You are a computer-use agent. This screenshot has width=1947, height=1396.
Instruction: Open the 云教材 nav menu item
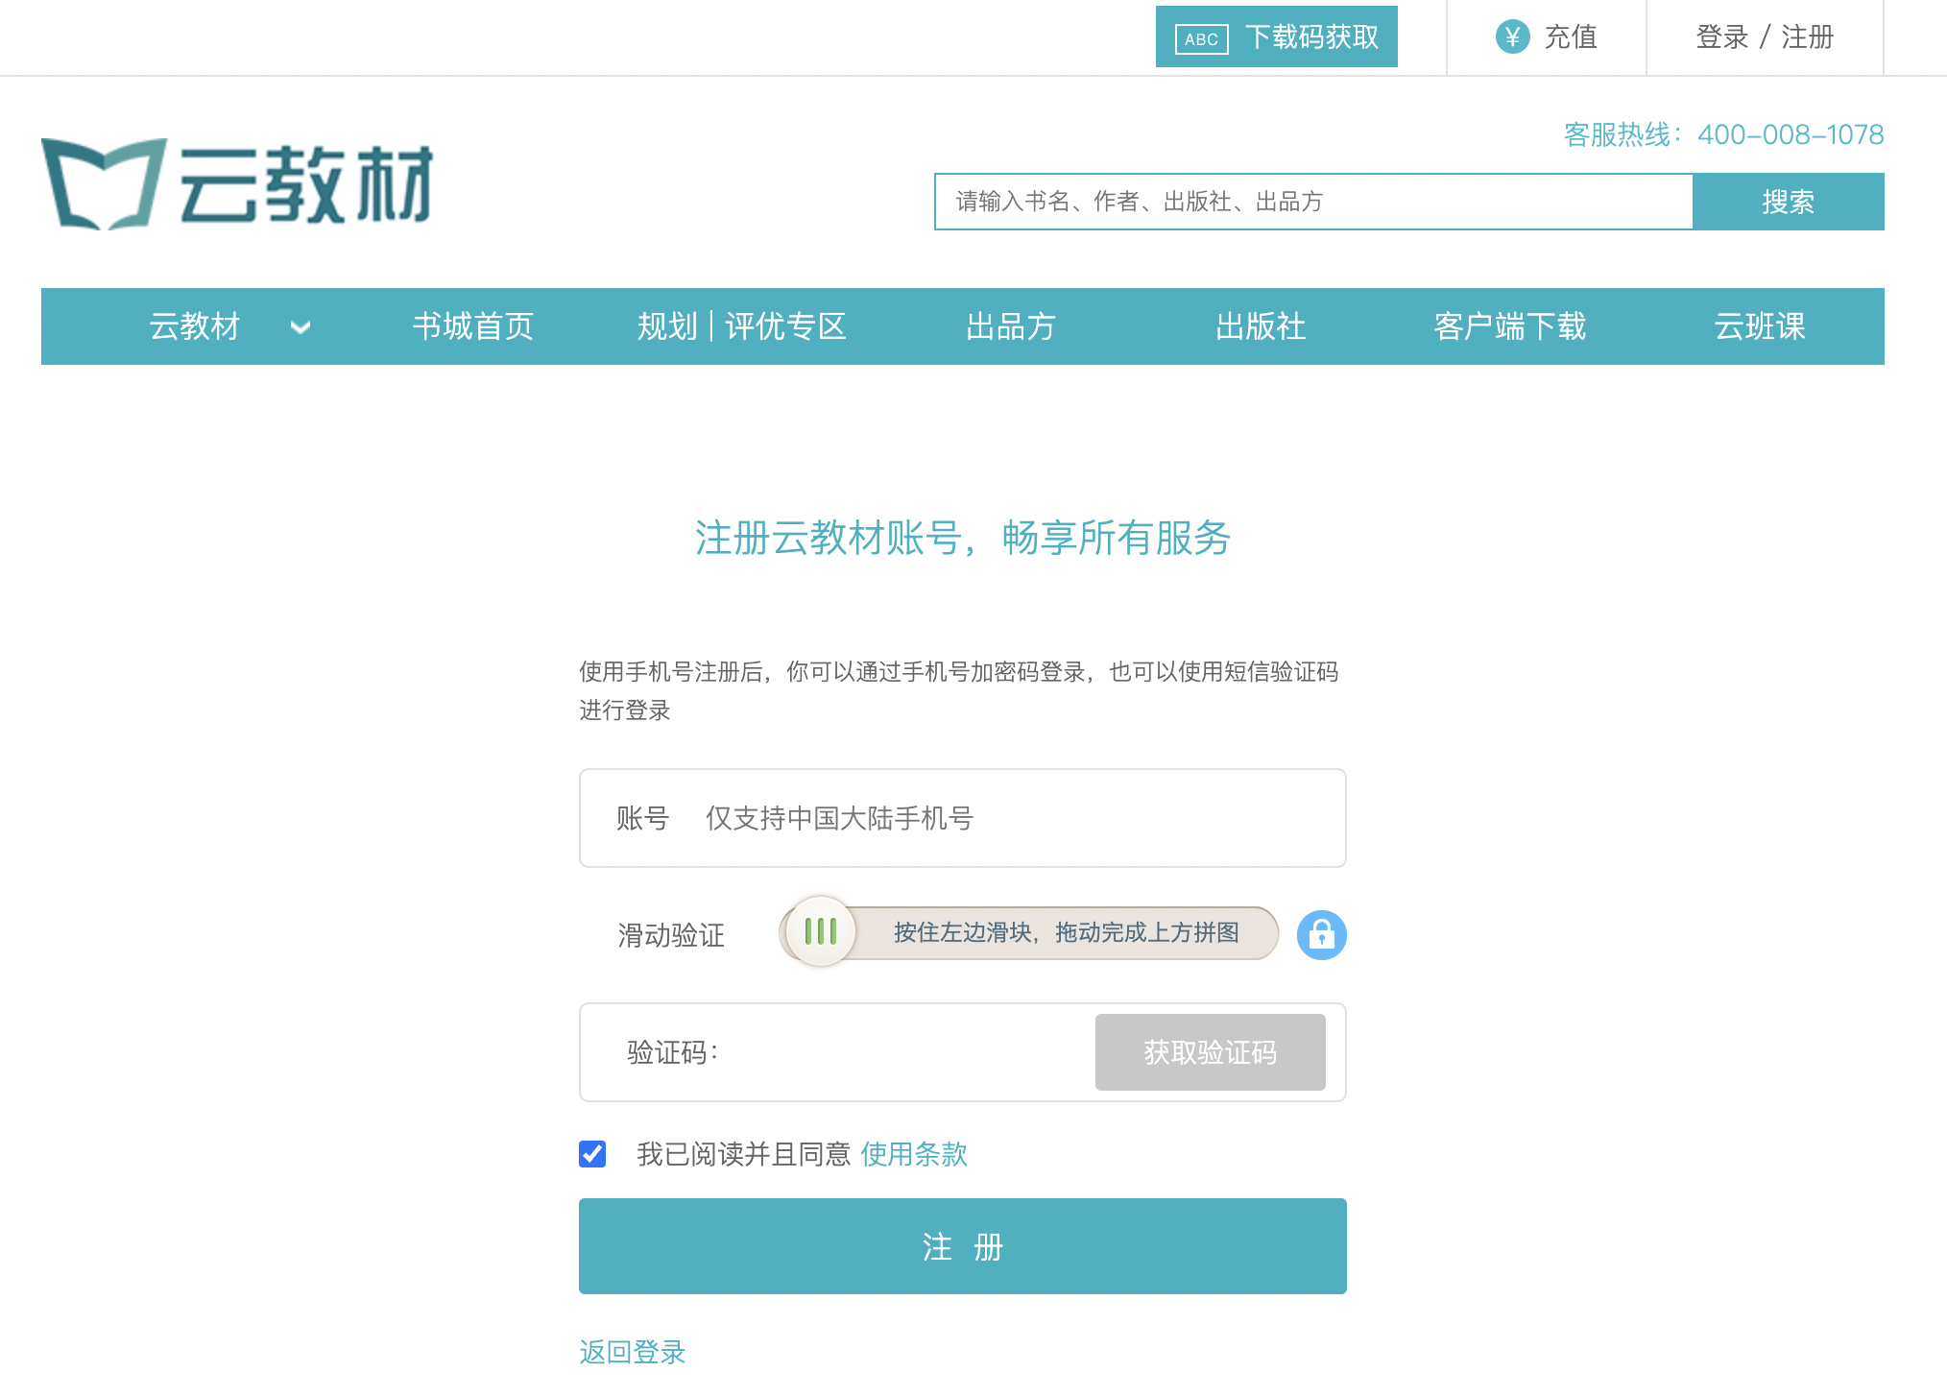coord(195,326)
